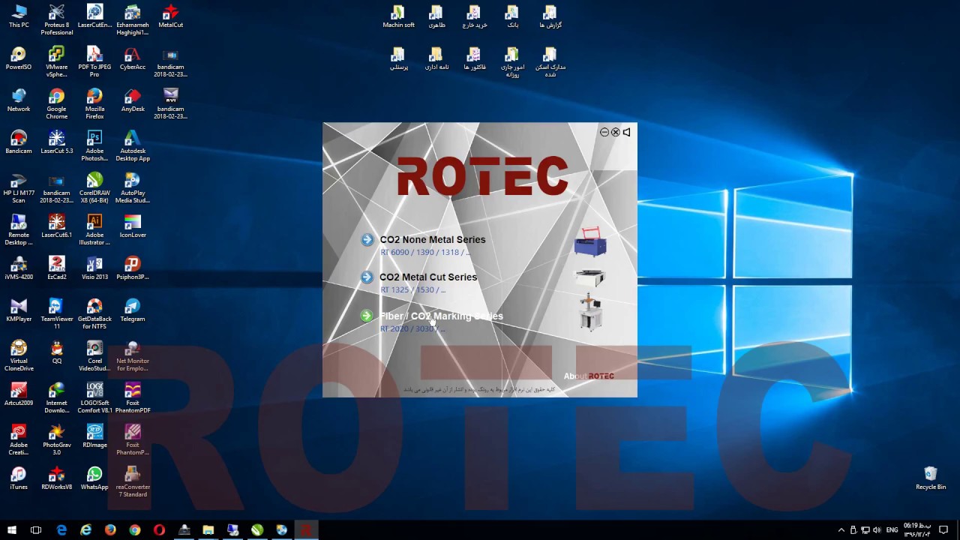The height and width of the screenshot is (540, 960).
Task: Select the RDImage desktop icon
Action: tap(94, 436)
